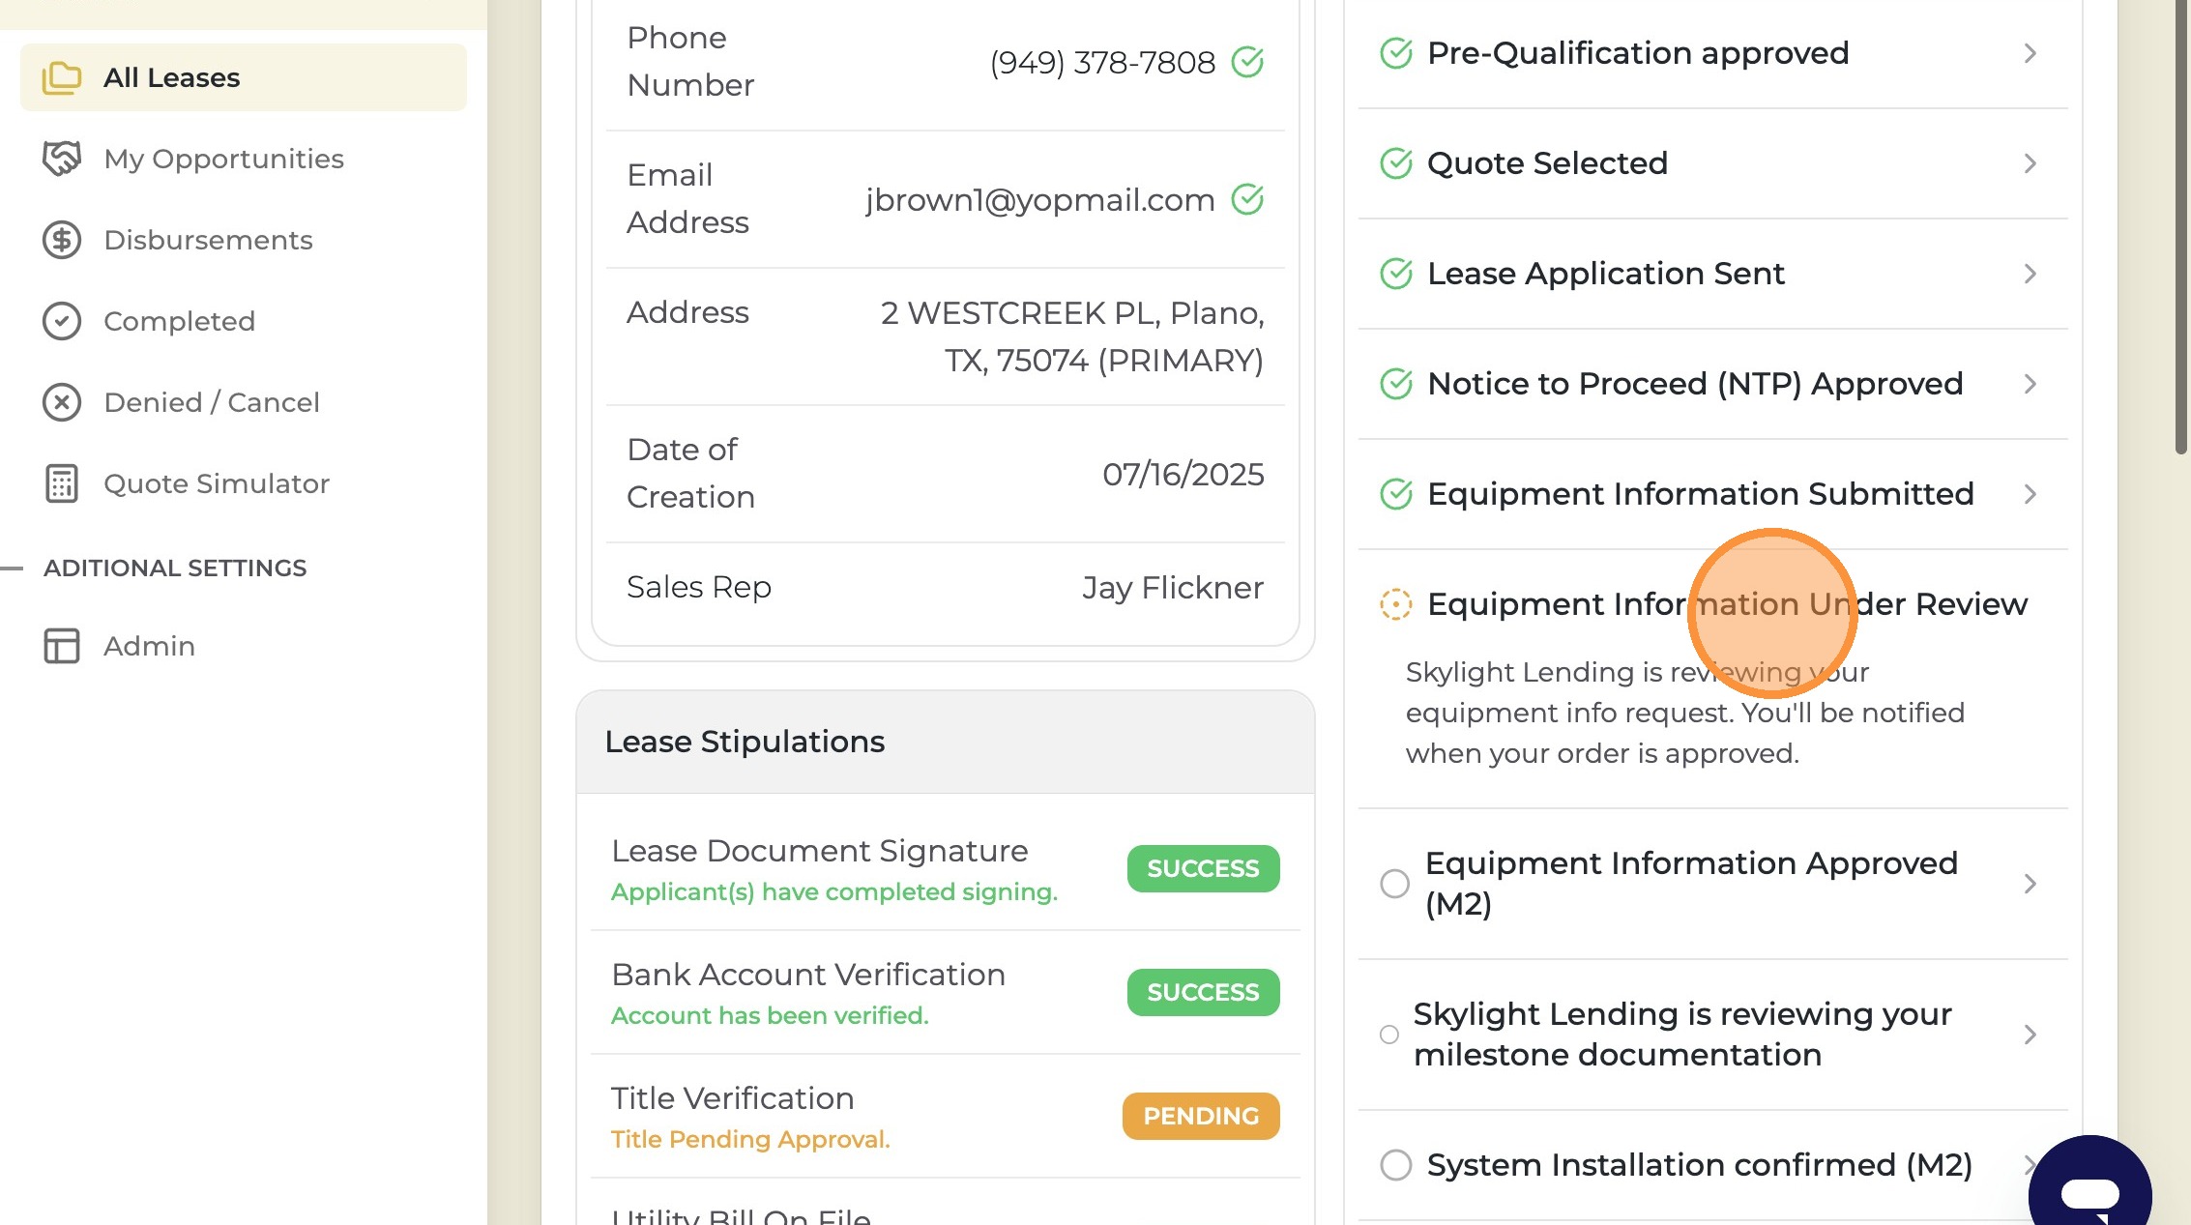Click the phone number (949) 378-7808

(1102, 63)
